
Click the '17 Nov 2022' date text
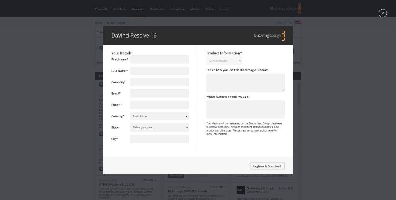[217, 187]
